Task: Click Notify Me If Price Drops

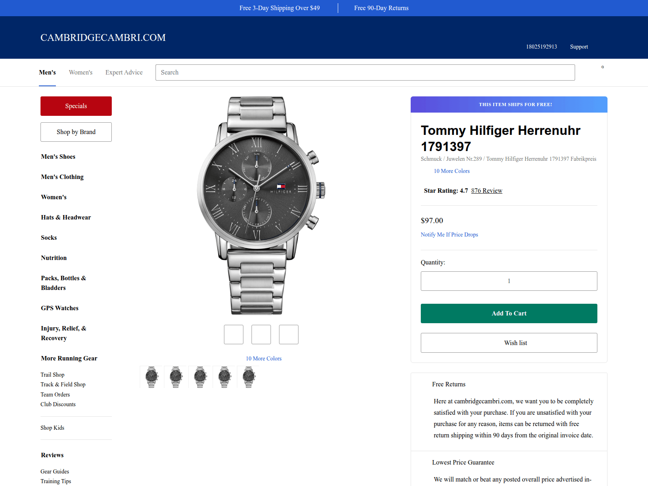Action: coord(450,234)
